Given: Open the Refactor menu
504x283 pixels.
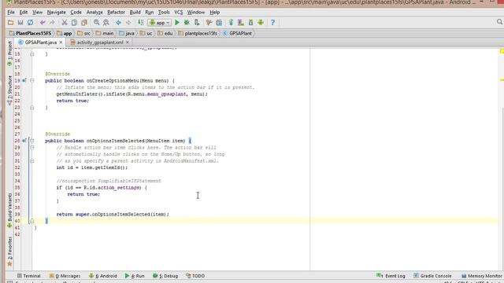Looking at the screenshot, I should 116,13.
